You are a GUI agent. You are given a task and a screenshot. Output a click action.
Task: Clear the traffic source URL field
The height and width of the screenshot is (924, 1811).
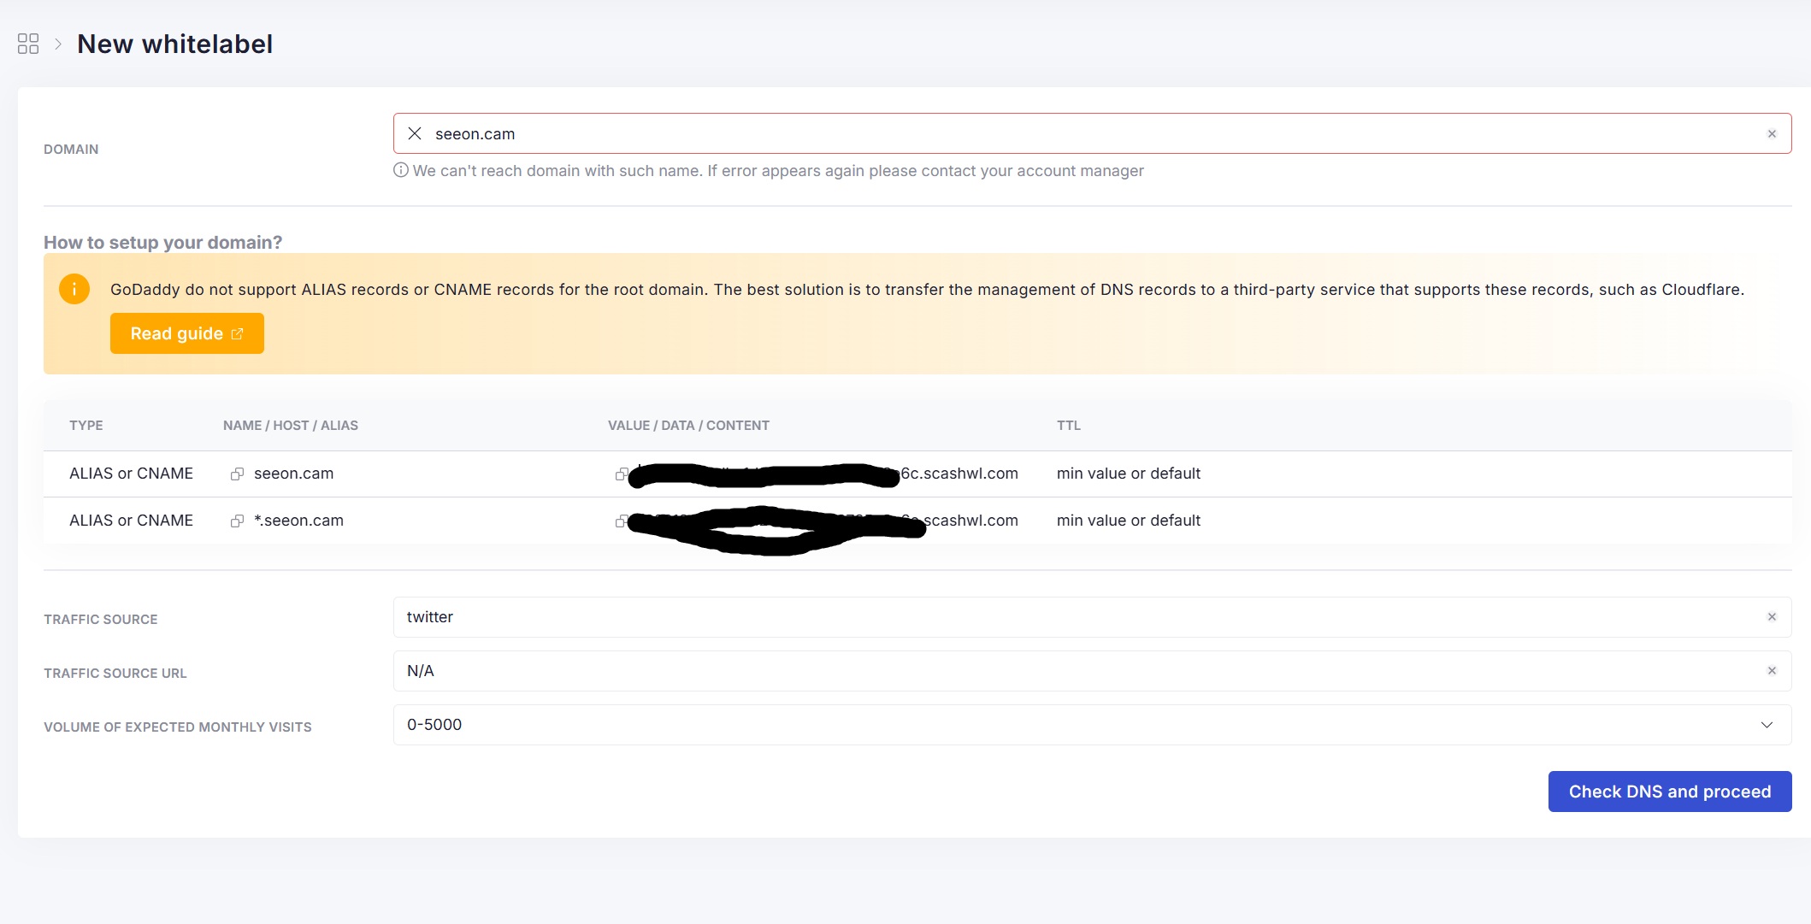(1772, 671)
